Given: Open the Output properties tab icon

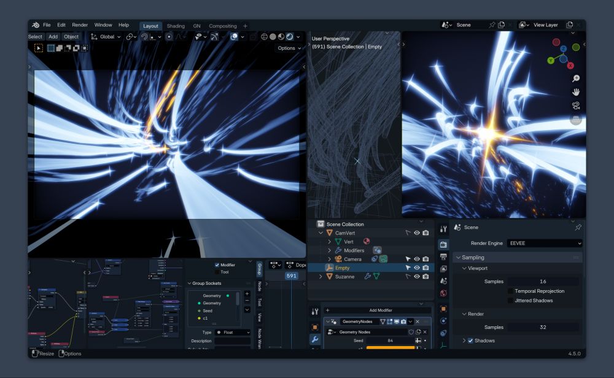Looking at the screenshot, I should tap(443, 256).
